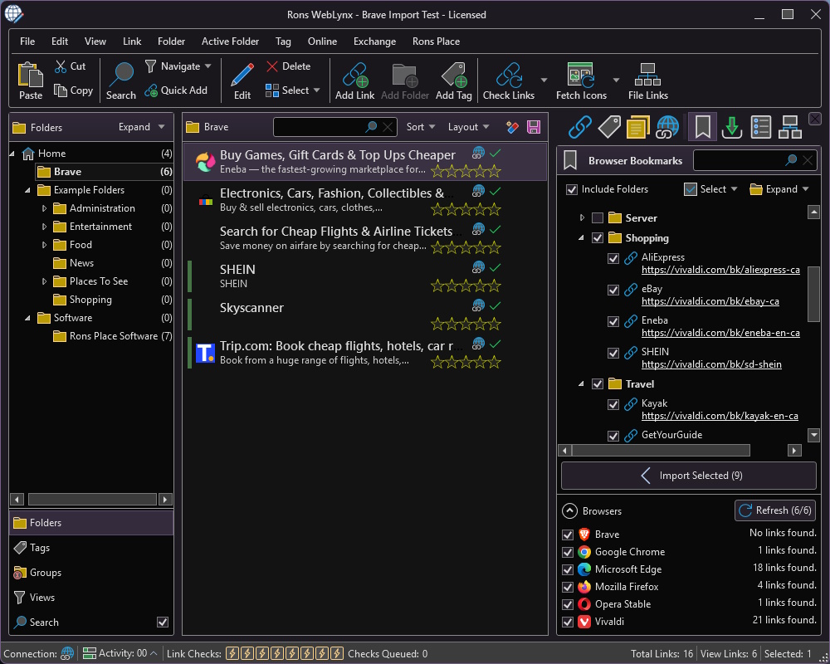Image resolution: width=830 pixels, height=664 pixels.
Task: Open the Check Links dropdown arrow
Action: pyautogui.click(x=544, y=80)
